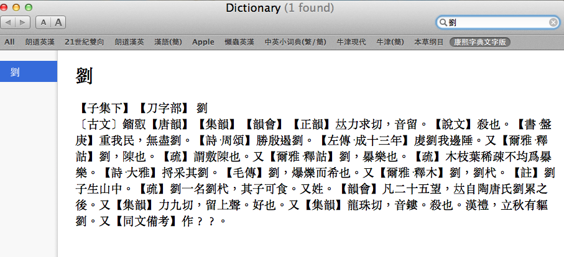
Task: Select the 中英小词典(繁/簡) tab
Action: 295,42
